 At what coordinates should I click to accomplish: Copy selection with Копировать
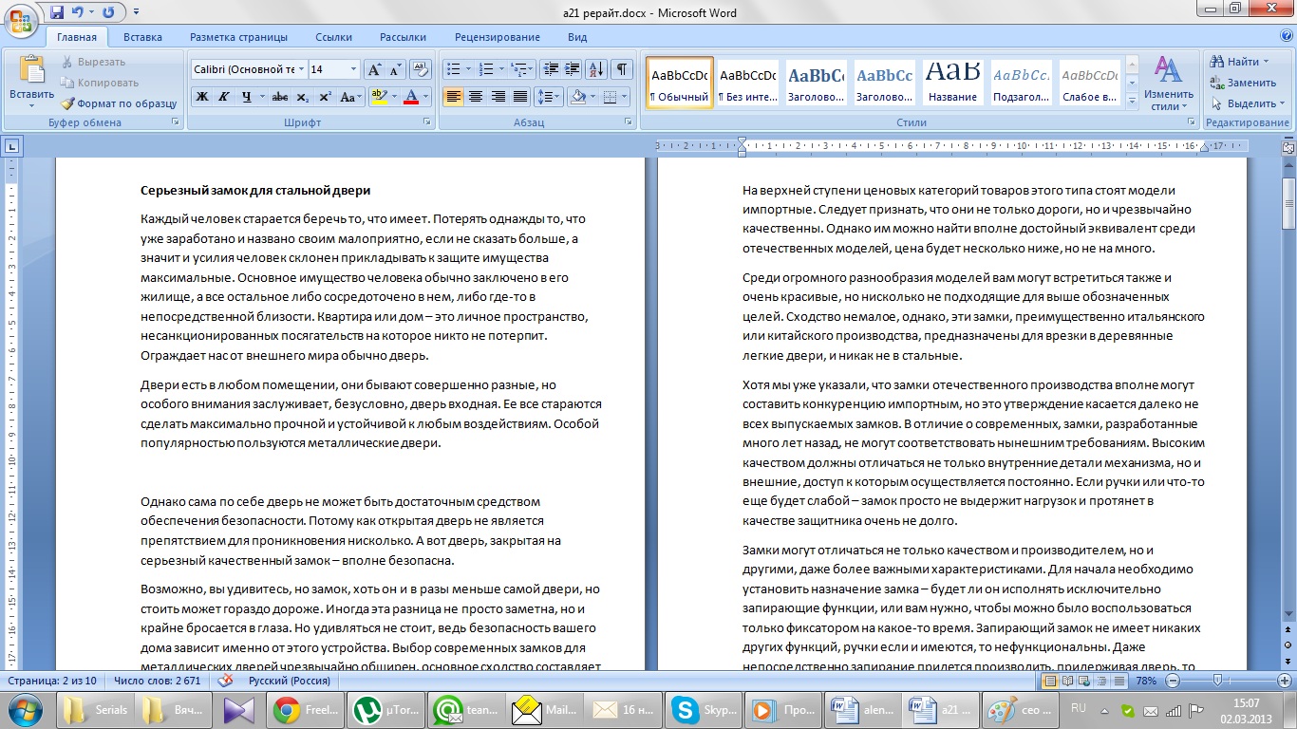pos(99,83)
